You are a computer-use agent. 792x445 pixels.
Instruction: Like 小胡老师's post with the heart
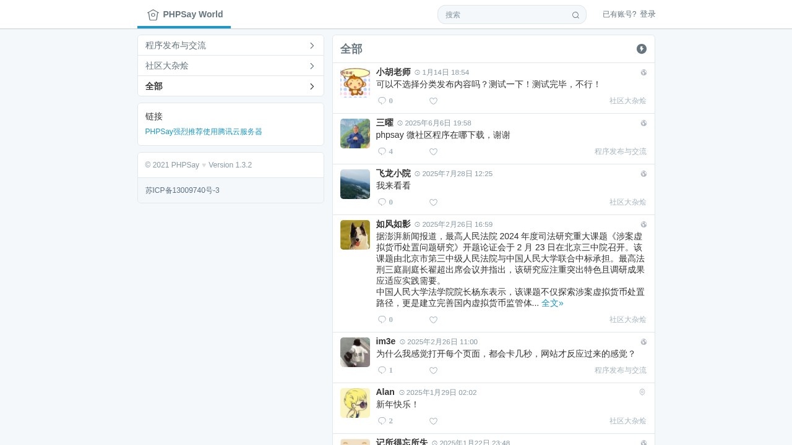pos(433,101)
